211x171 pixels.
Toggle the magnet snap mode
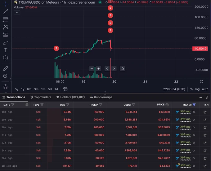[5, 87]
